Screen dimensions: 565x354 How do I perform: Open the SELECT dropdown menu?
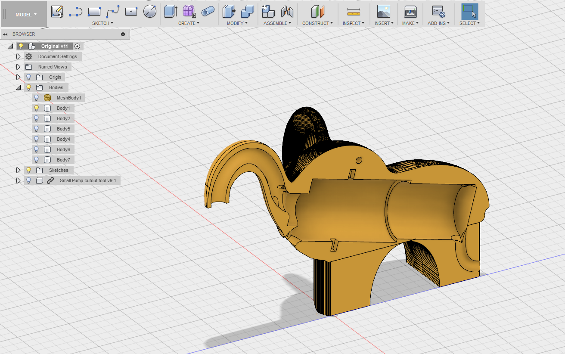[x=469, y=23]
